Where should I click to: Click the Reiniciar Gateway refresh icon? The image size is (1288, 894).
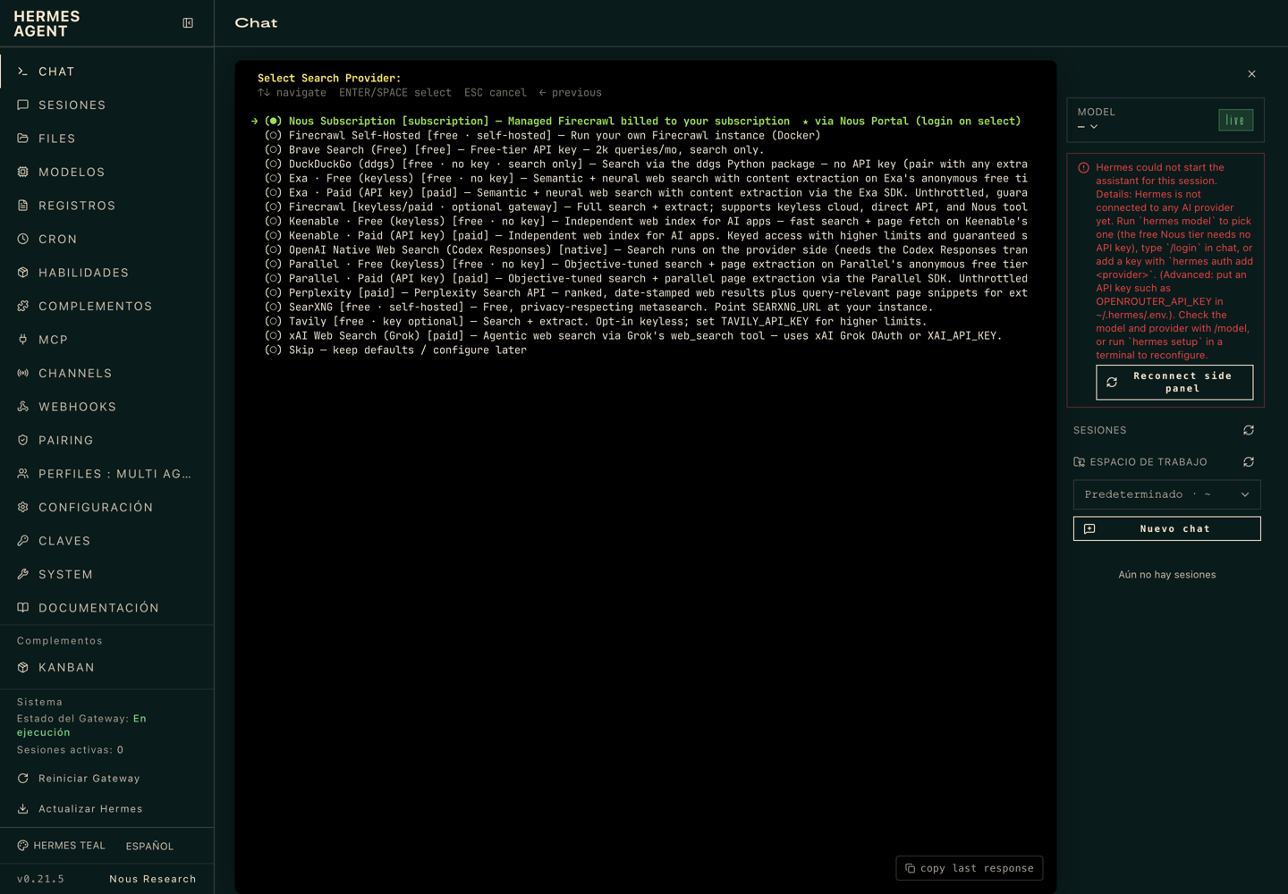click(x=23, y=779)
